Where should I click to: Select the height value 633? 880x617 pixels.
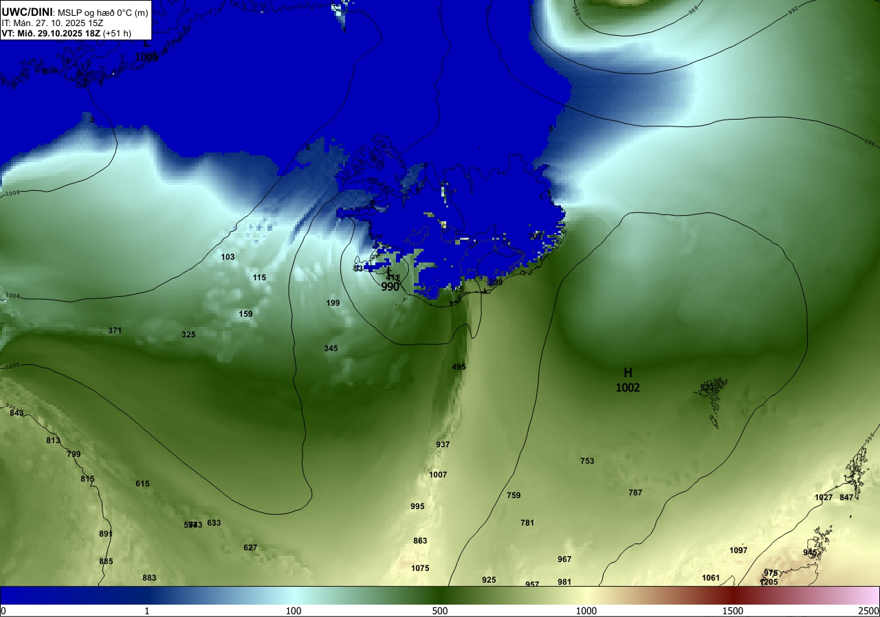pyautogui.click(x=214, y=523)
